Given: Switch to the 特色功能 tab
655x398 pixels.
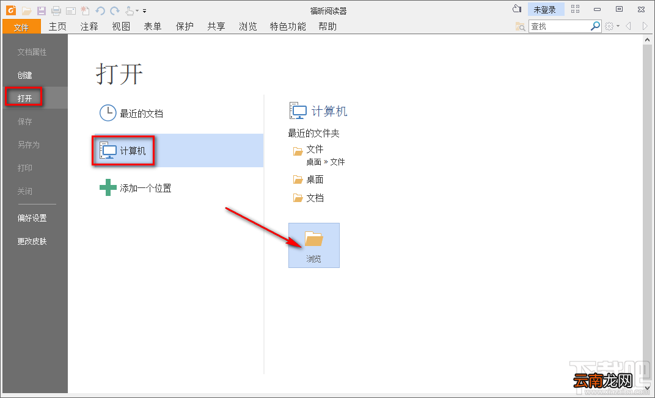Looking at the screenshot, I should [288, 27].
